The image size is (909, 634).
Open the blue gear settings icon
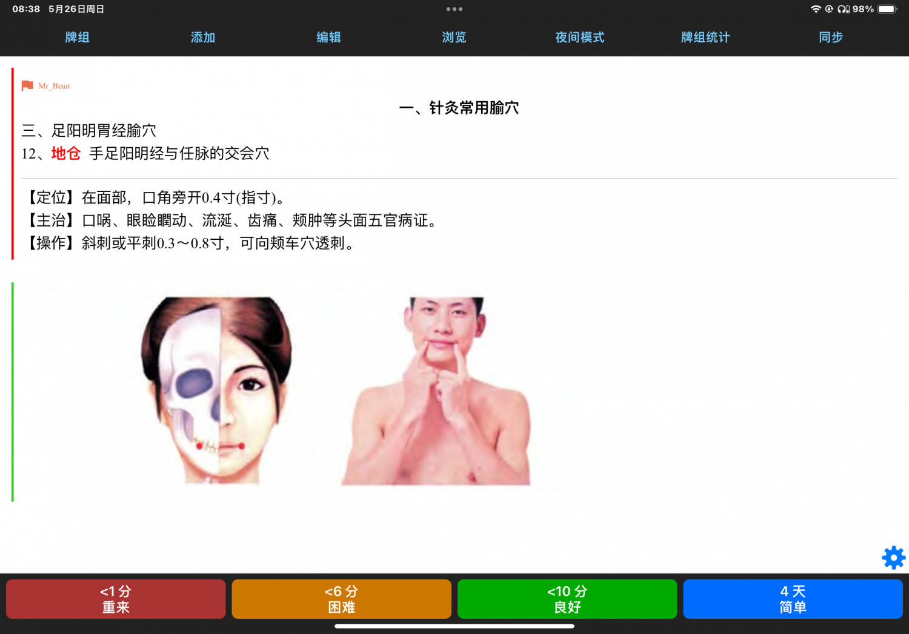pyautogui.click(x=893, y=558)
